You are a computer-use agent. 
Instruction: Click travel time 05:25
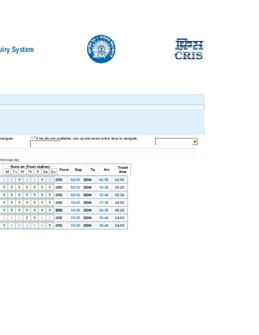120,188
